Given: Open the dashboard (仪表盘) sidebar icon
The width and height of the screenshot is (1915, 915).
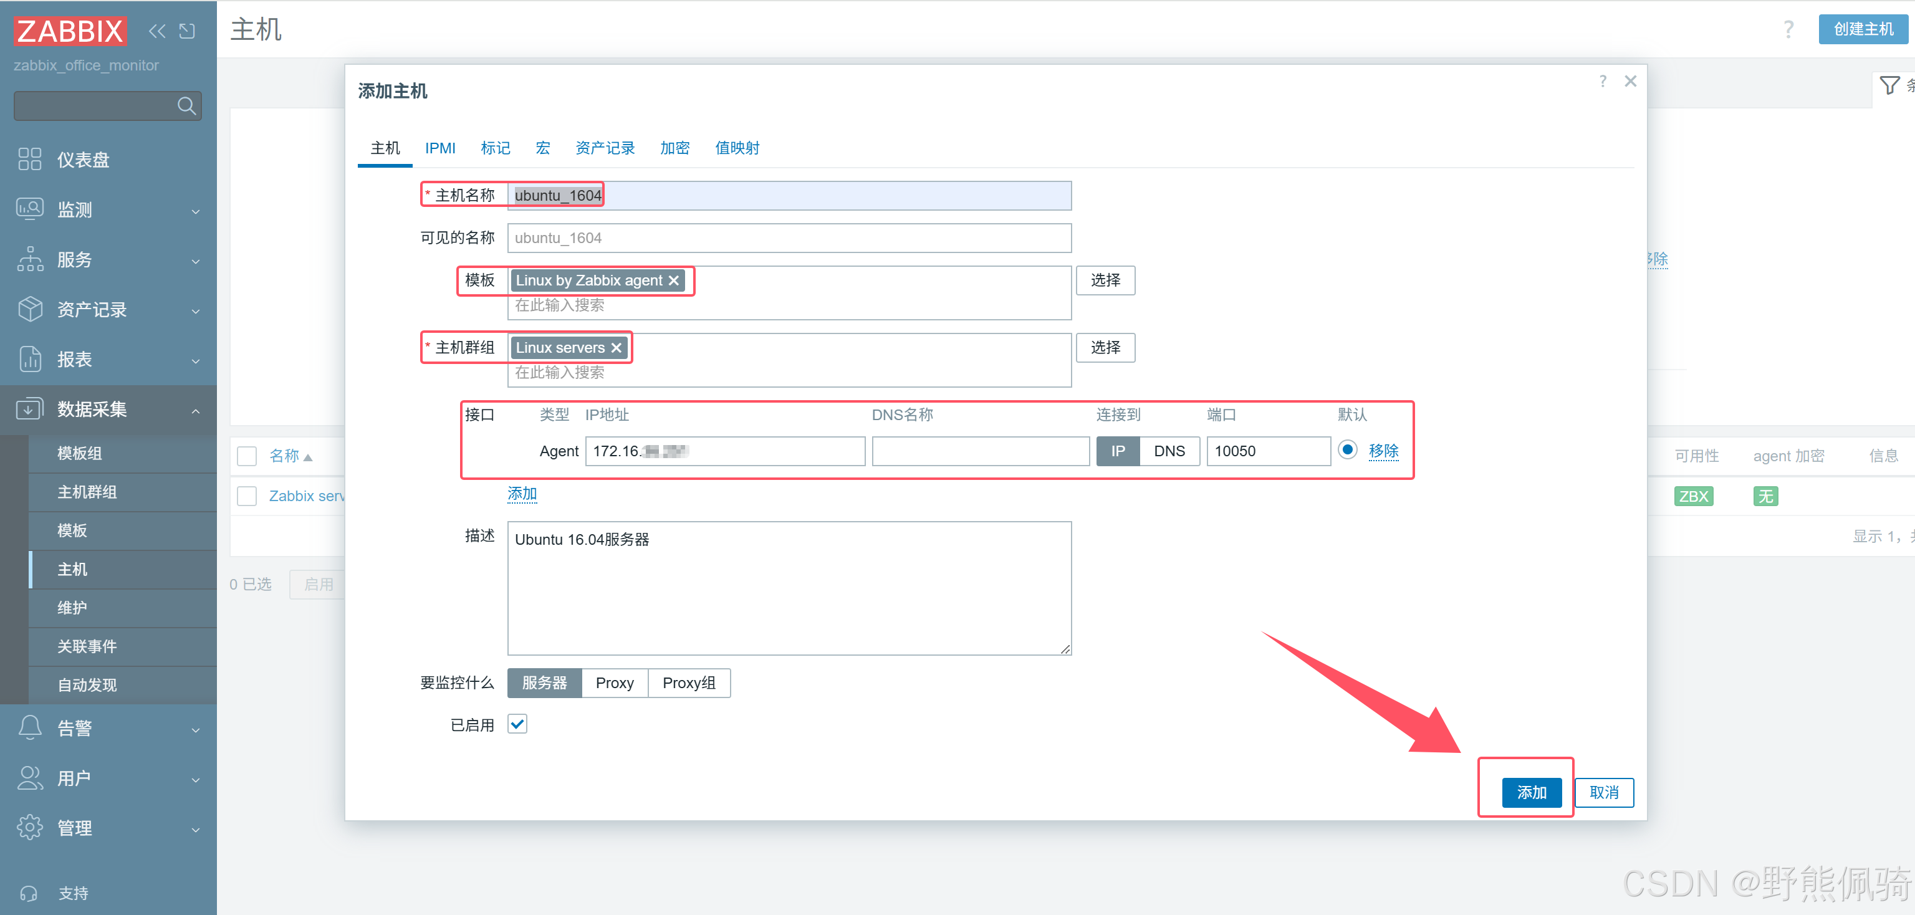Looking at the screenshot, I should 30,159.
